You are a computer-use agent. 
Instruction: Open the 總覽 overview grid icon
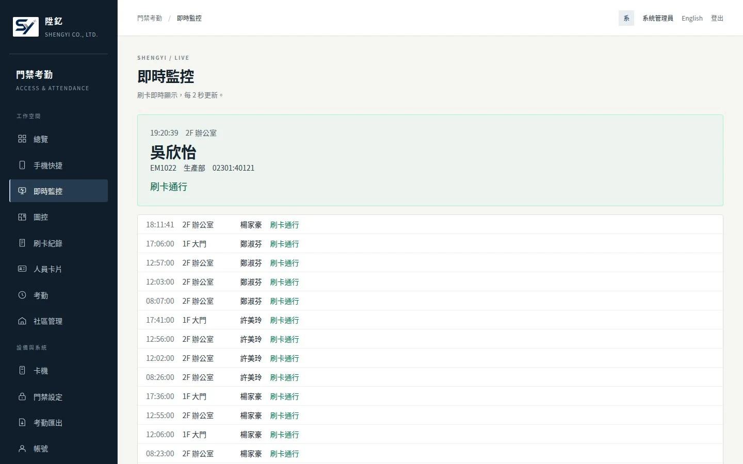click(22, 139)
